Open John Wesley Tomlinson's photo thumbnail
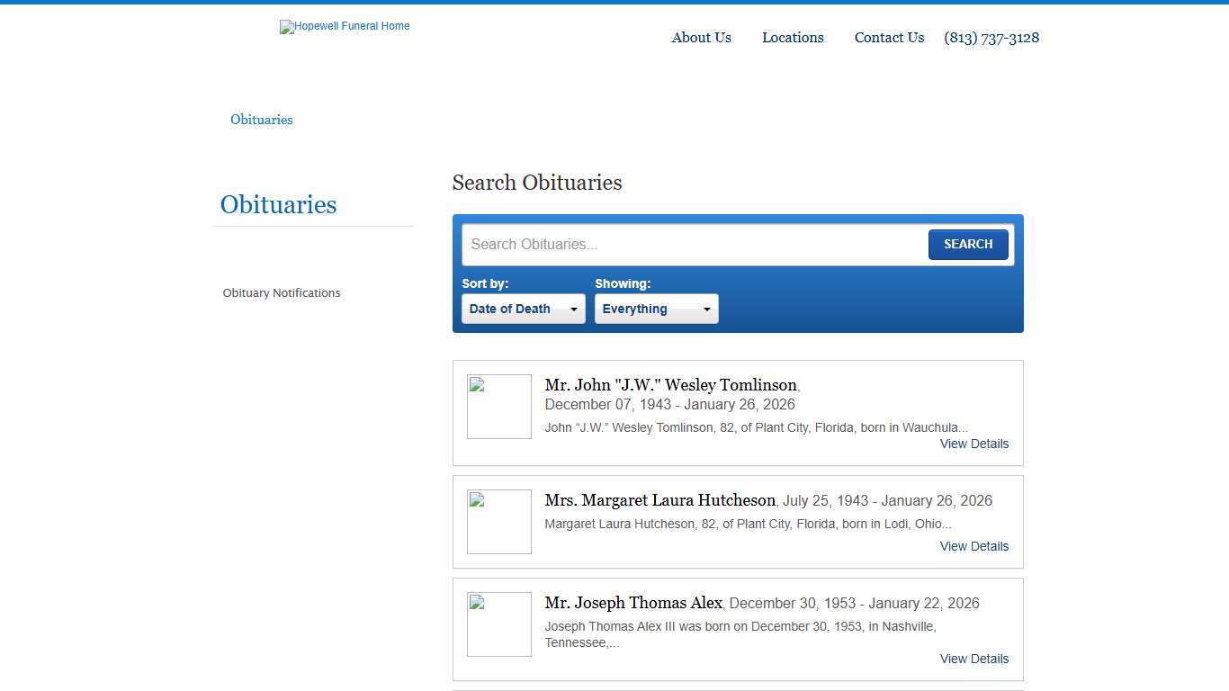Image resolution: width=1229 pixels, height=691 pixels. [x=499, y=407]
